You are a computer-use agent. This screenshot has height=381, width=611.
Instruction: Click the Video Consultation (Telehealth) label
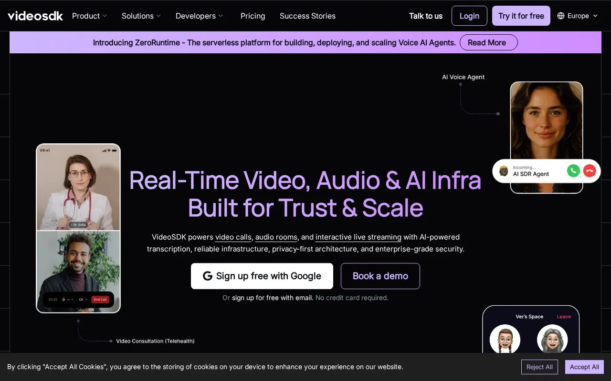pyautogui.click(x=155, y=341)
